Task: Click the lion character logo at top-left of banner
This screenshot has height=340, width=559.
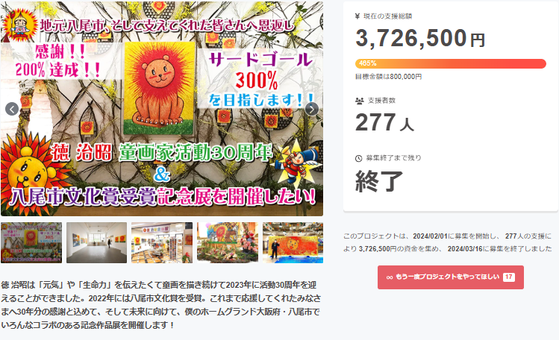Action: 20,25
